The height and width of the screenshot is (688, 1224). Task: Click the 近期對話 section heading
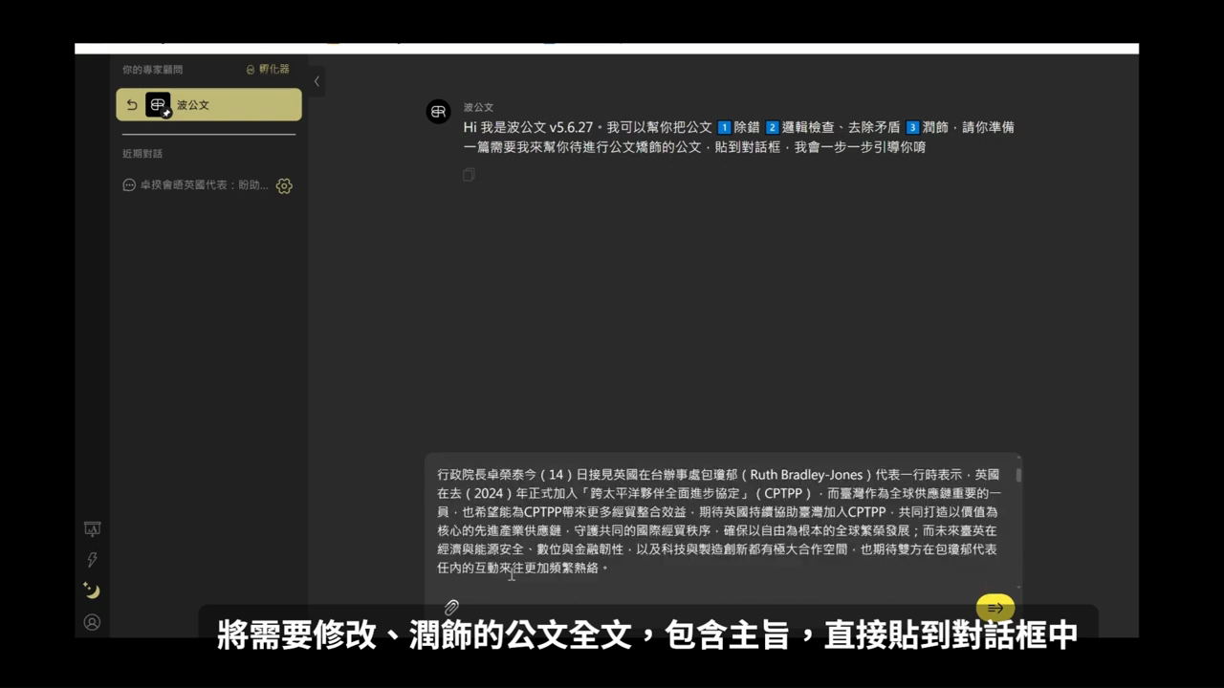pos(142,154)
